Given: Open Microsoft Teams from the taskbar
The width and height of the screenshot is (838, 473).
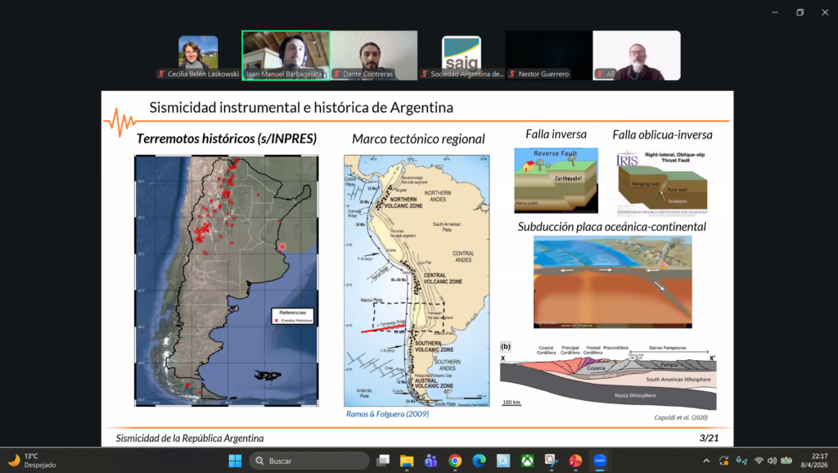Looking at the screenshot, I should (430, 461).
